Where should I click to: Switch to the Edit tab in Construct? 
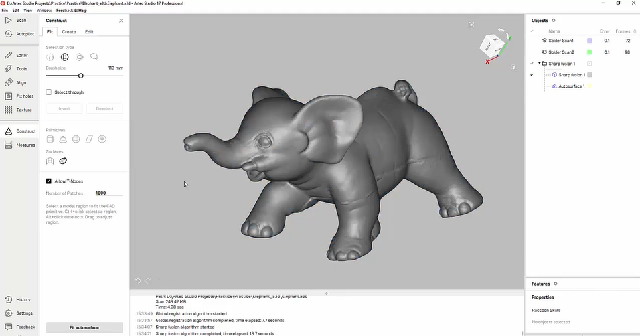89,32
